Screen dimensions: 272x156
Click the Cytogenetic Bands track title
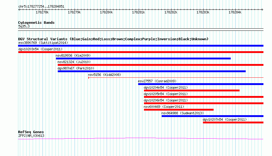(36, 23)
